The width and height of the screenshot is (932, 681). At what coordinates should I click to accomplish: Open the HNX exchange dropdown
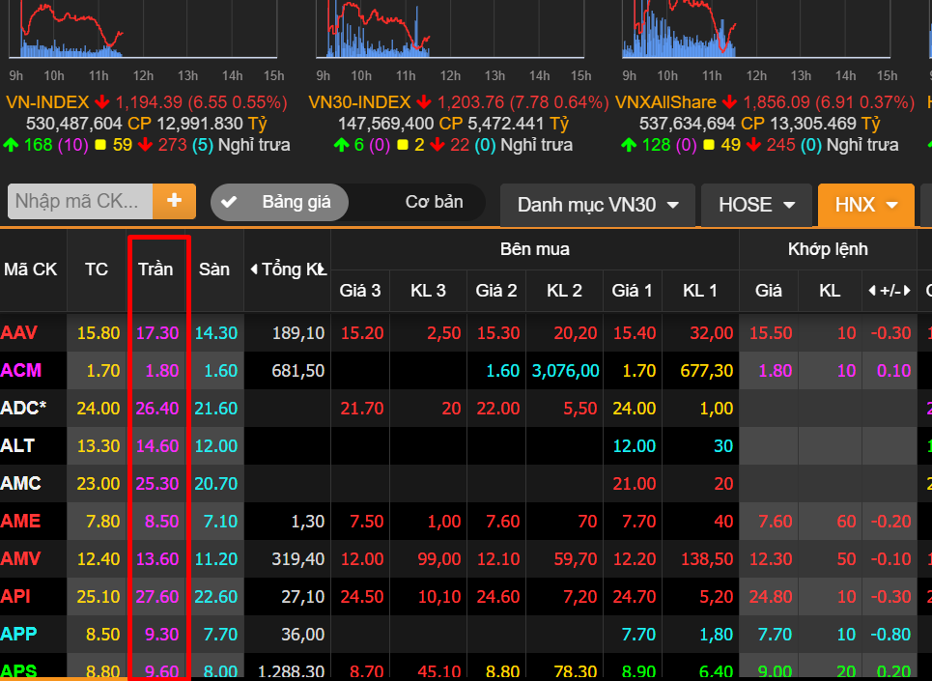[866, 205]
